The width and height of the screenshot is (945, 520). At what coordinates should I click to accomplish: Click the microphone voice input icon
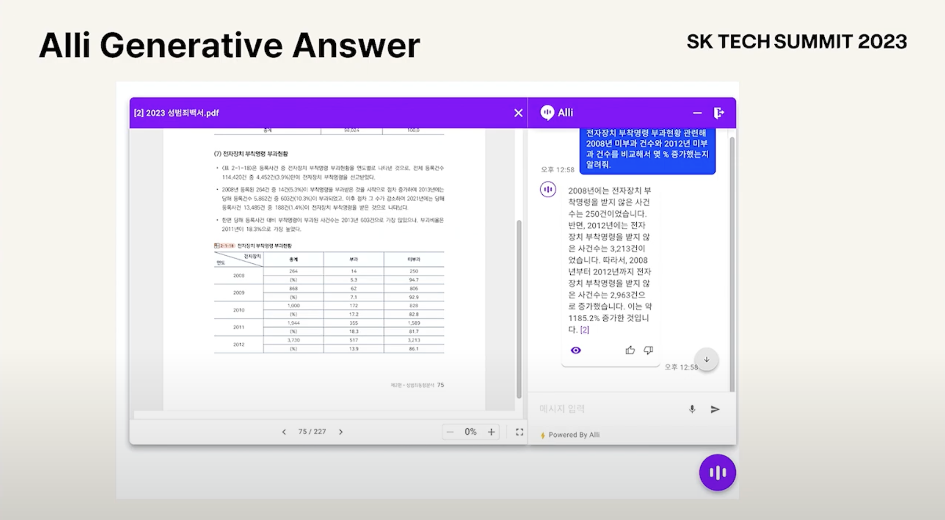tap(691, 409)
